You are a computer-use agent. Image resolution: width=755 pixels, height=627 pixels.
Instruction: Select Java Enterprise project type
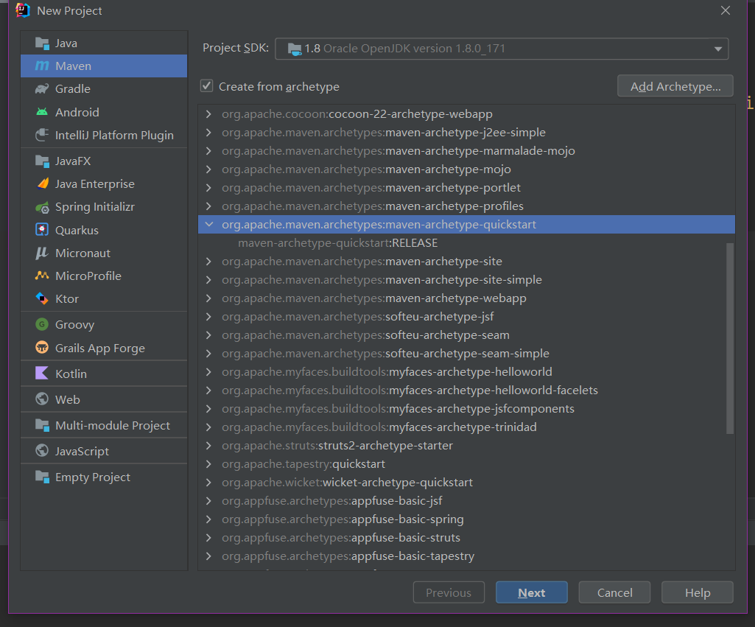point(94,184)
